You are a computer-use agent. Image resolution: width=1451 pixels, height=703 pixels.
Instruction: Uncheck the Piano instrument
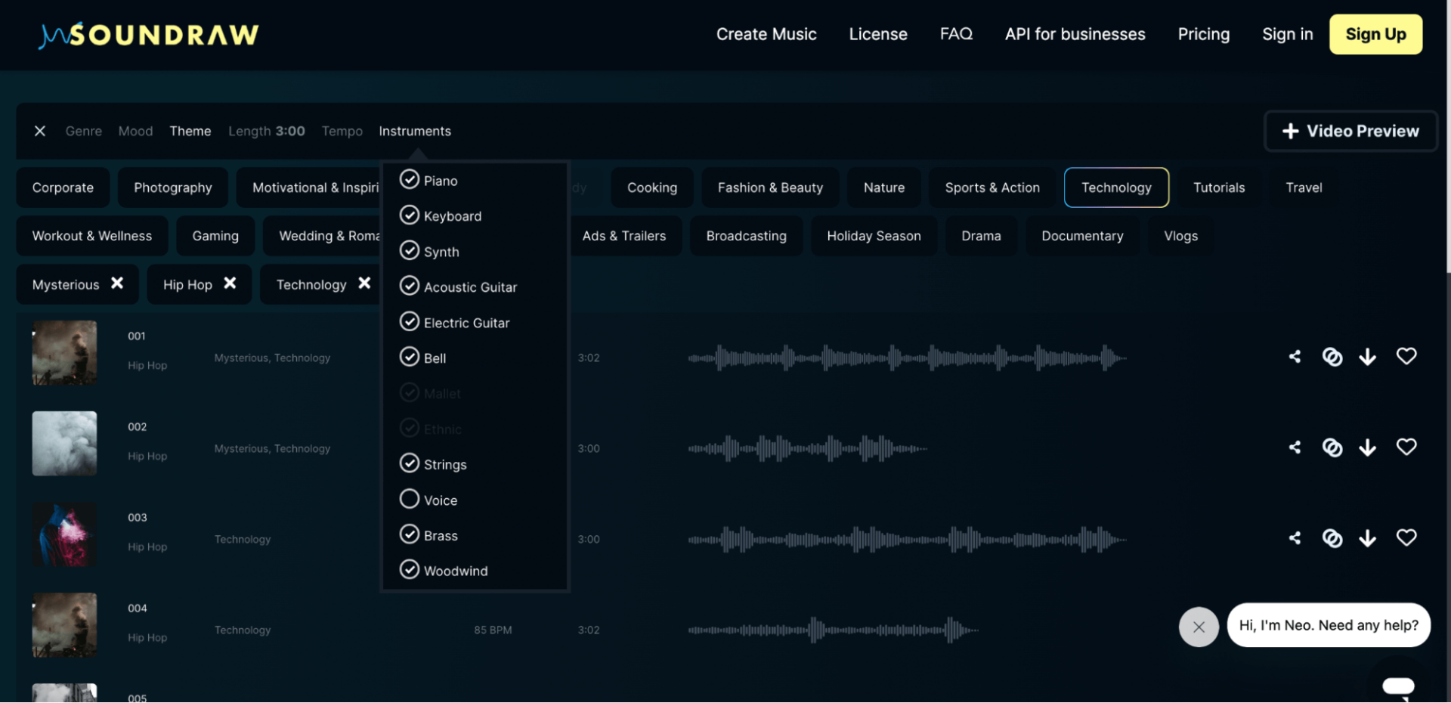pyautogui.click(x=410, y=180)
